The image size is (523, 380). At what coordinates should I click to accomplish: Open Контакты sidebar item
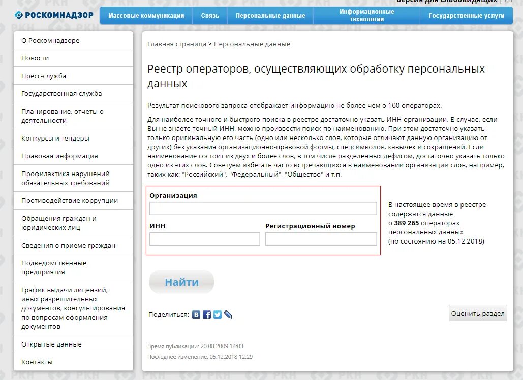click(x=73, y=362)
